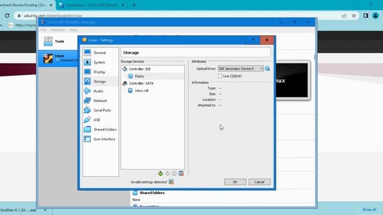The width and height of the screenshot is (383, 215).
Task: Click the remove controller icon
Action: (x=168, y=173)
